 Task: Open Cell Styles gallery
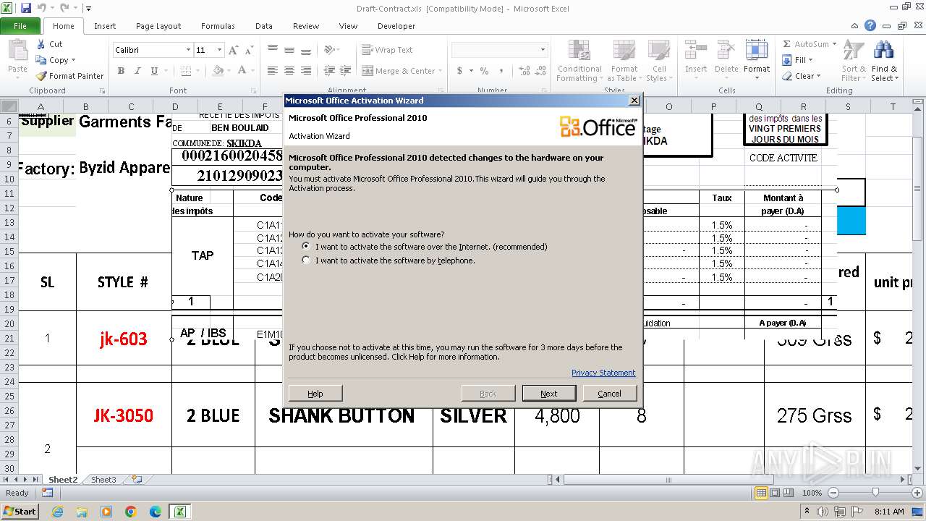point(658,62)
